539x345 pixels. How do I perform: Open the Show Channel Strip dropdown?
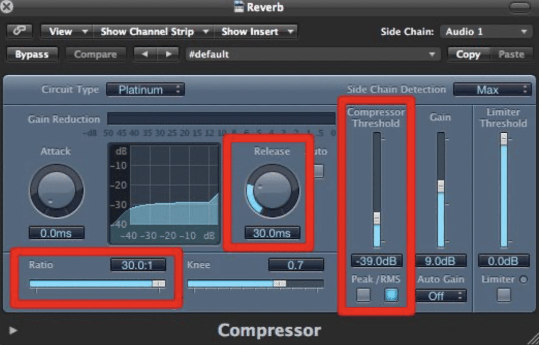tap(154, 32)
